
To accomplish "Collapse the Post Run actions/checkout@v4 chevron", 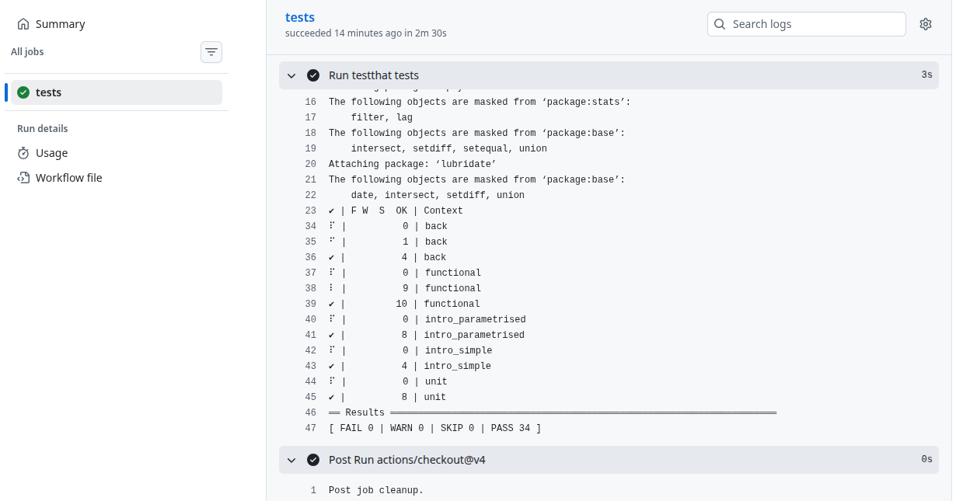I will pos(291,460).
